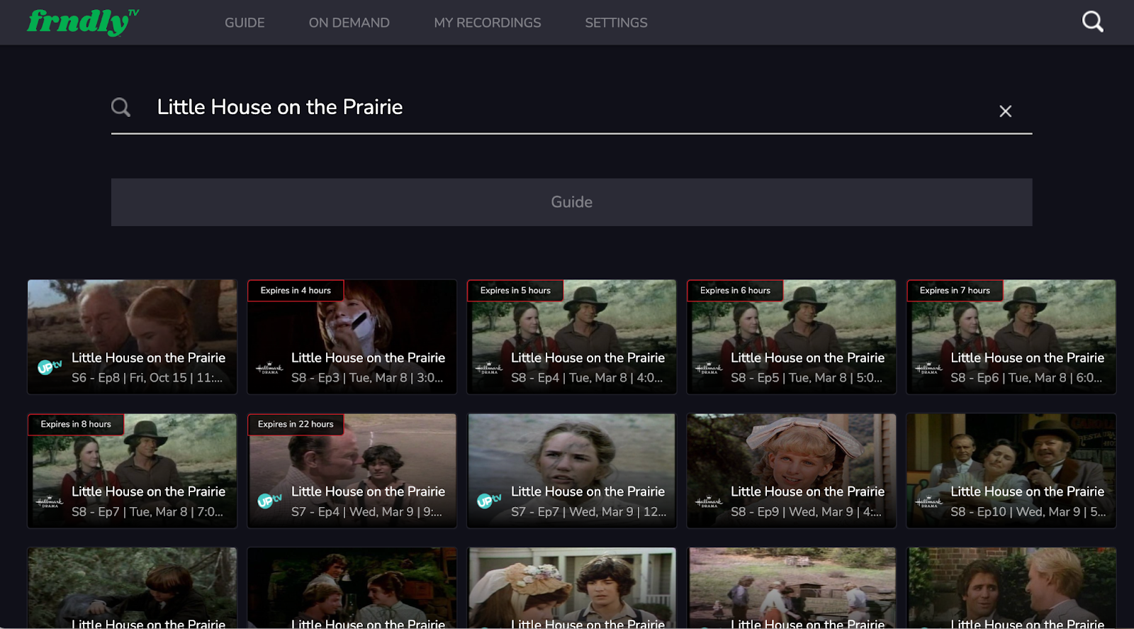Click the Hallmark Drama logo on the S8 - Ep4 card
Image resolution: width=1134 pixels, height=629 pixels.
(489, 368)
